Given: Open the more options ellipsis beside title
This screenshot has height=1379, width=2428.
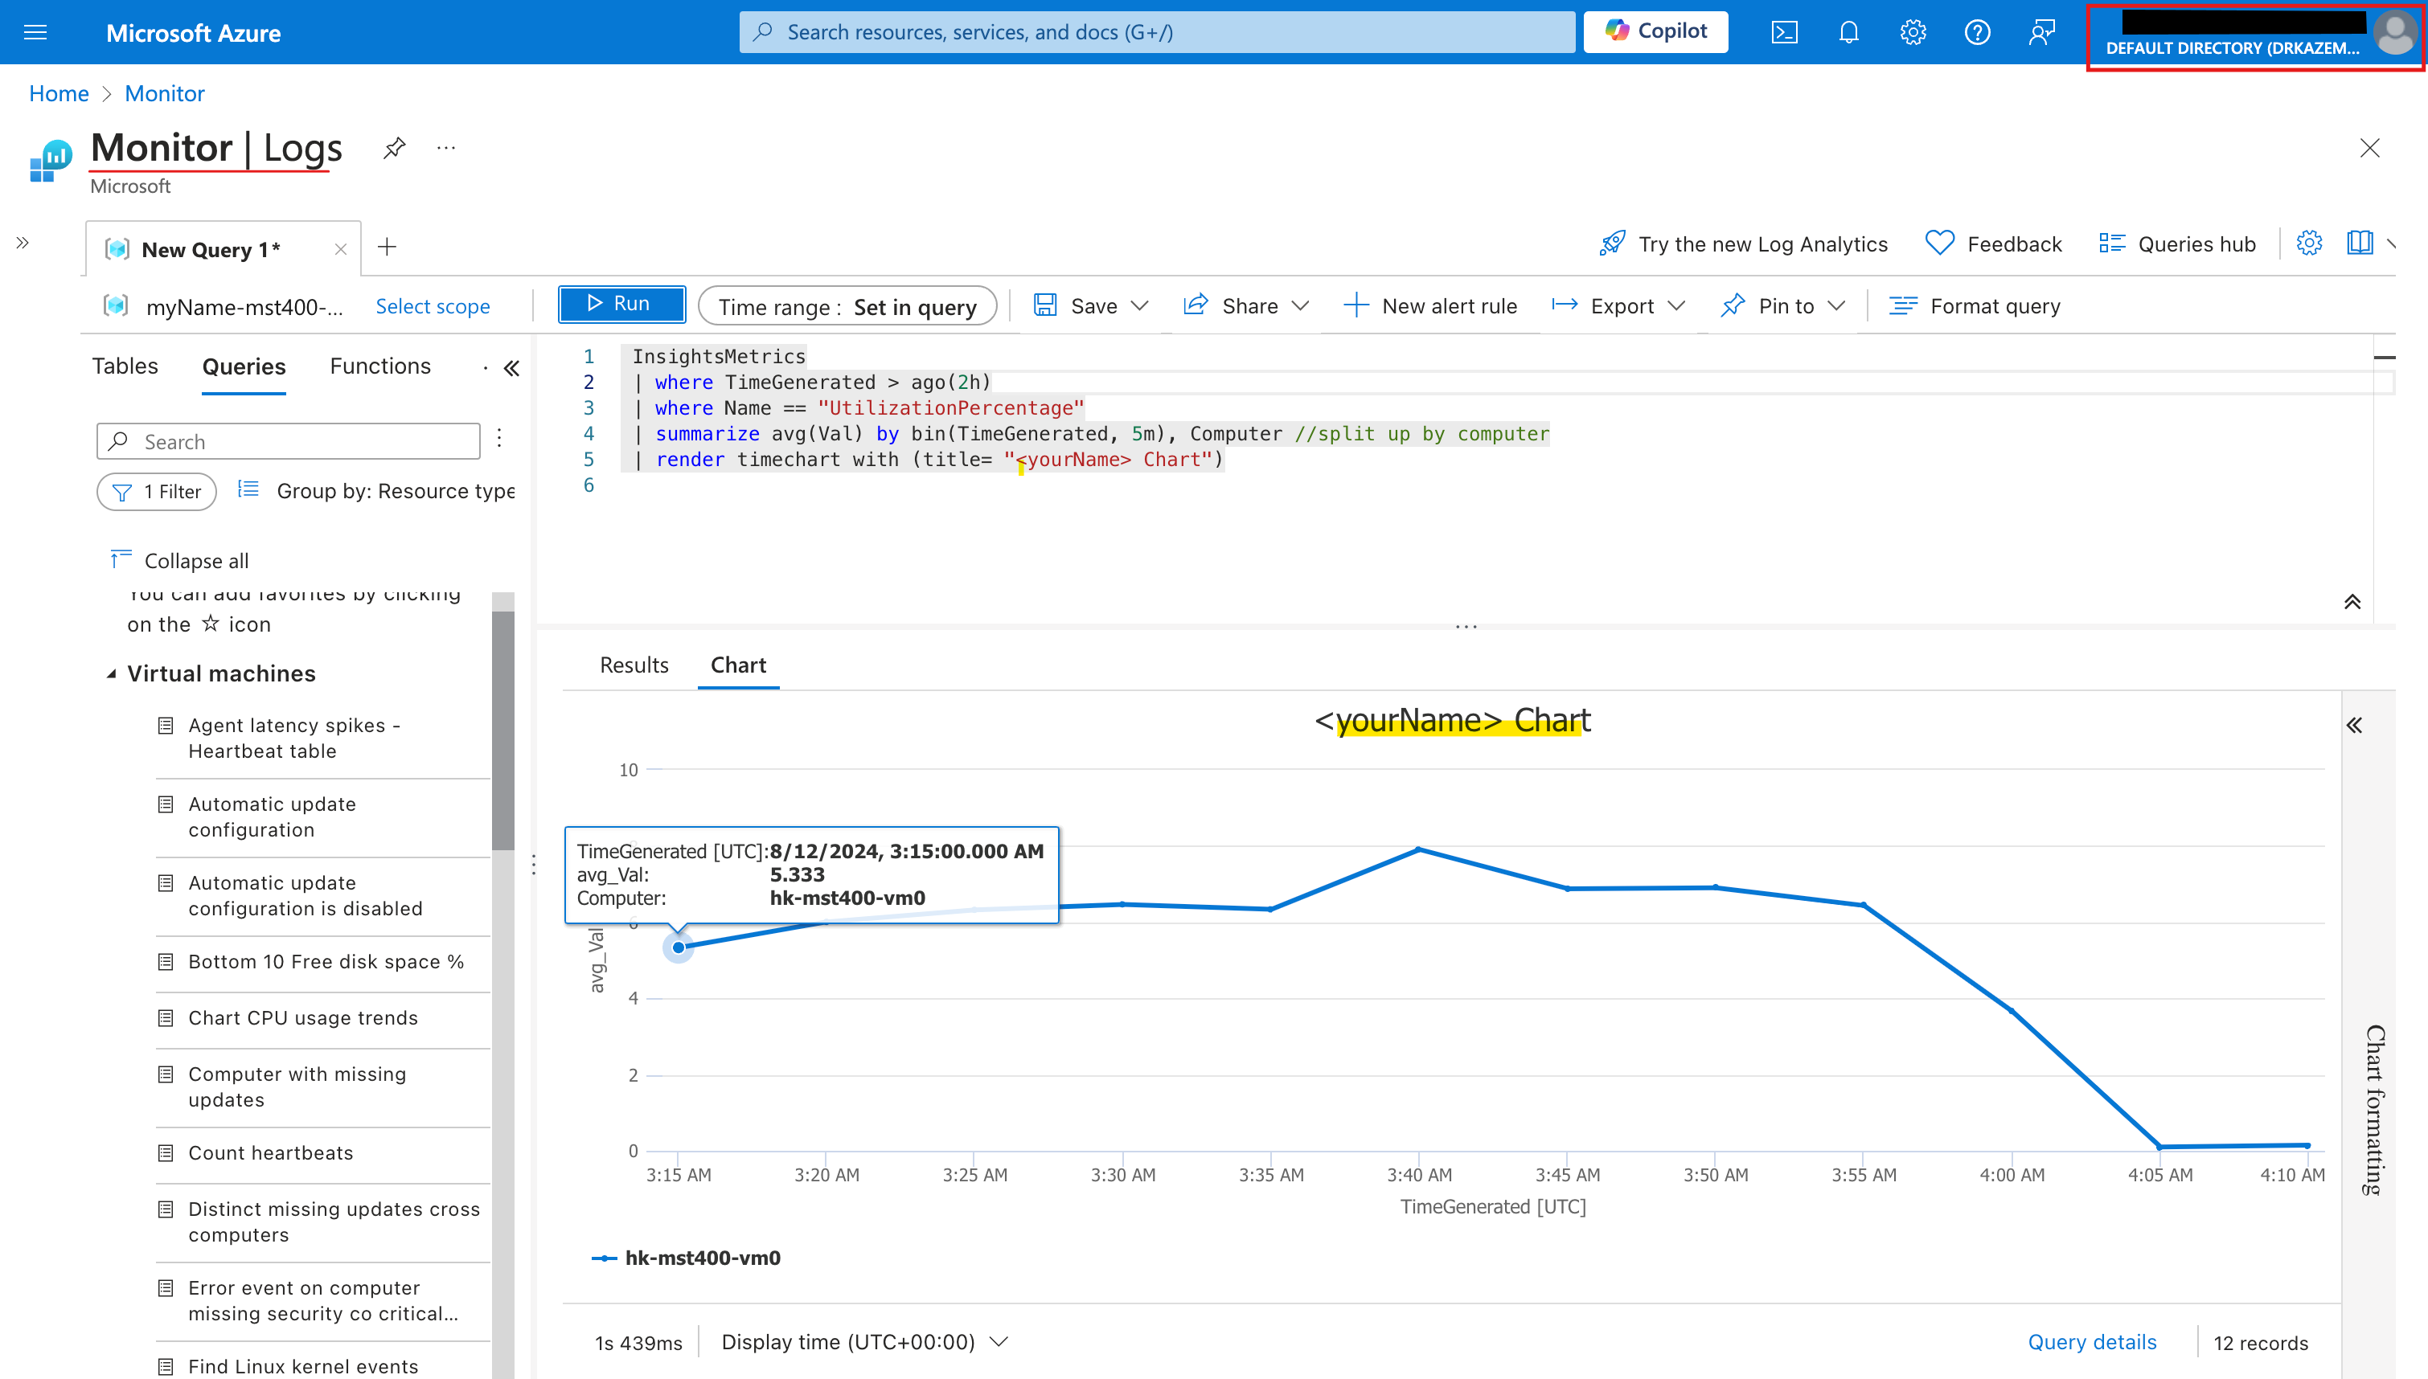Looking at the screenshot, I should [x=446, y=148].
